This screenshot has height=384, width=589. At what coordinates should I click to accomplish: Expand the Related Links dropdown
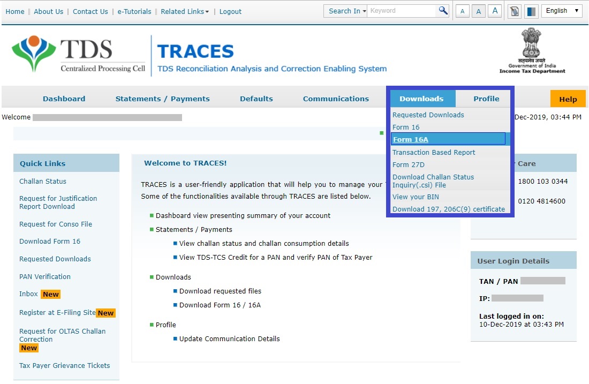pos(185,11)
